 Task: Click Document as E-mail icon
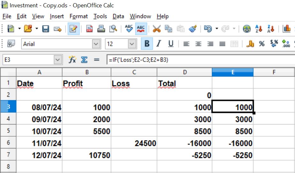(x=57, y=29)
